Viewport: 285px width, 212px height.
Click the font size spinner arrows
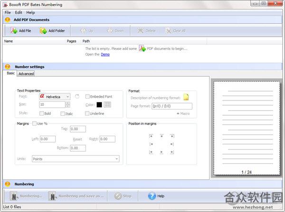[67, 104]
